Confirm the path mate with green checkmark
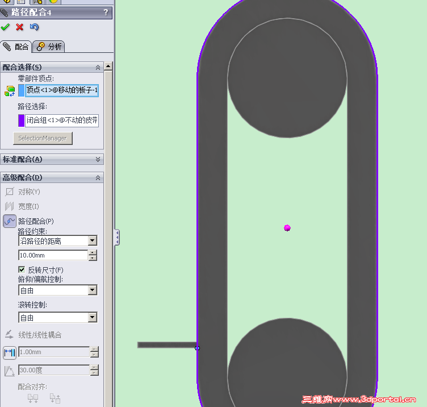 pos(5,27)
